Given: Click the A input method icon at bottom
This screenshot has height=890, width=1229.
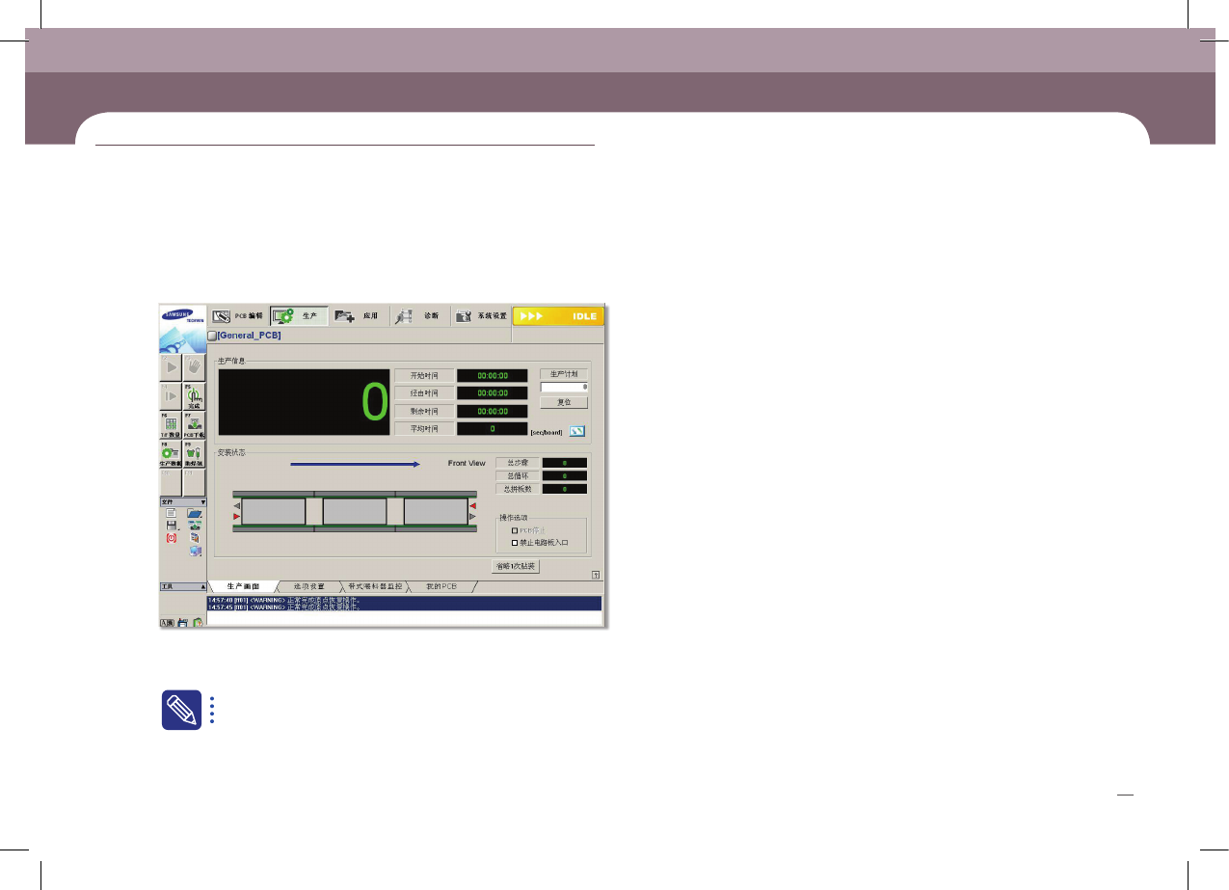Looking at the screenshot, I should 168,624.
